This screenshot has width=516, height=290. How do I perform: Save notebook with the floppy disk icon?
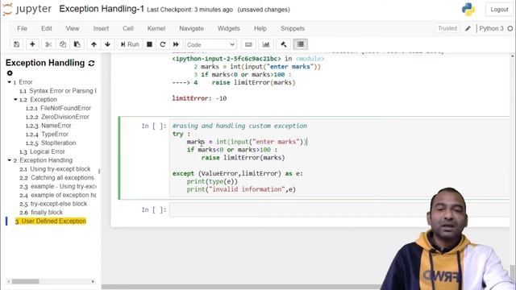(16, 44)
